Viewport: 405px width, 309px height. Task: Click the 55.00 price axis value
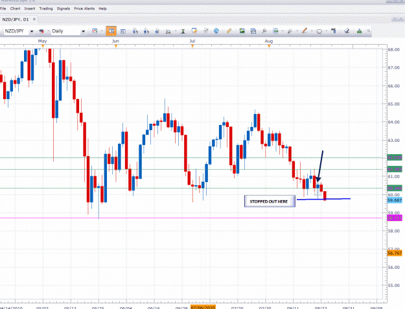pyautogui.click(x=393, y=286)
